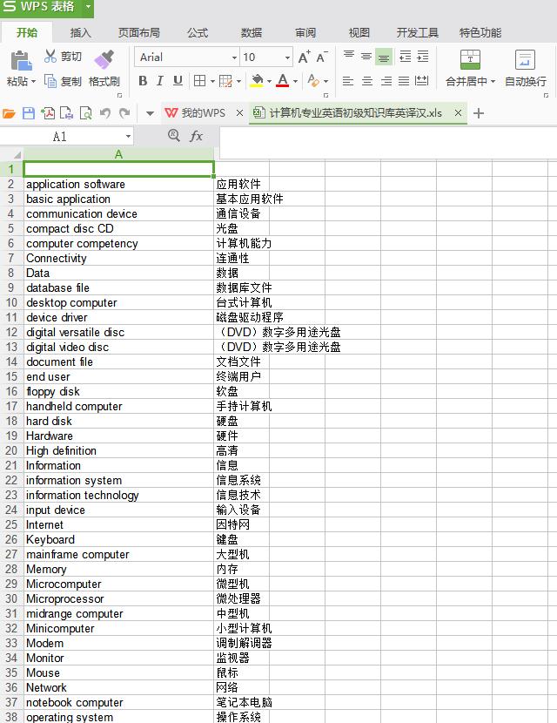
Task: Close the 我的WPS tab
Action: pos(239,112)
